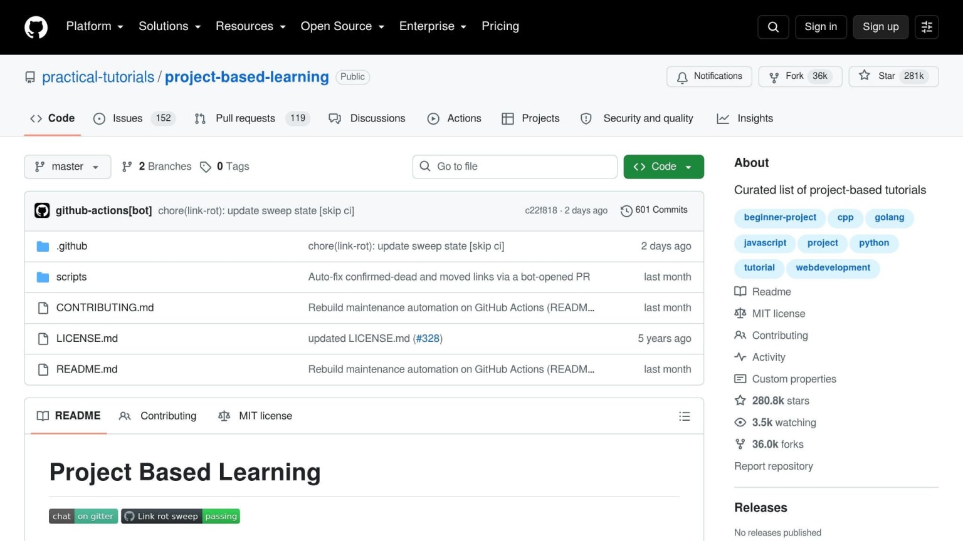The height and width of the screenshot is (541, 963).
Task: Click the Code tab in repository navigation
Action: pyautogui.click(x=53, y=118)
